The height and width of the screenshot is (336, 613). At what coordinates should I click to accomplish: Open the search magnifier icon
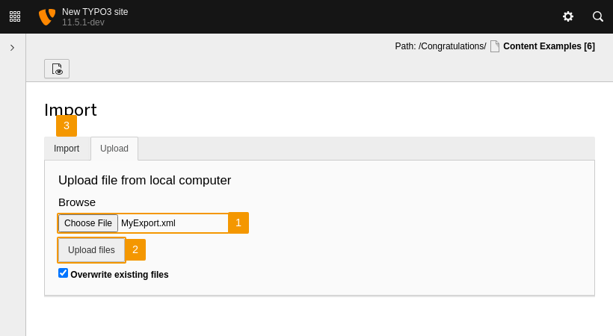(x=598, y=16)
